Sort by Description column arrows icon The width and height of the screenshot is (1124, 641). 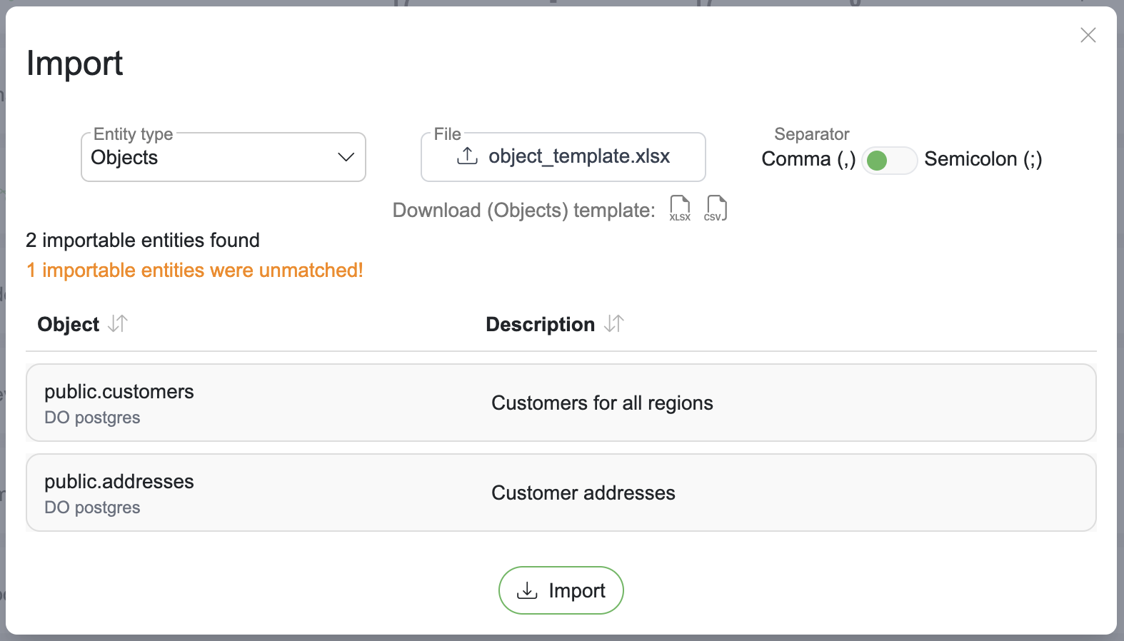(613, 324)
